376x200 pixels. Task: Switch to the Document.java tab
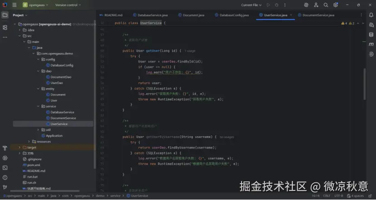[191, 15]
